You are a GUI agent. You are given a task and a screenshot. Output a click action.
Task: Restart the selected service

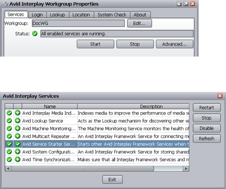pyautogui.click(x=207, y=108)
